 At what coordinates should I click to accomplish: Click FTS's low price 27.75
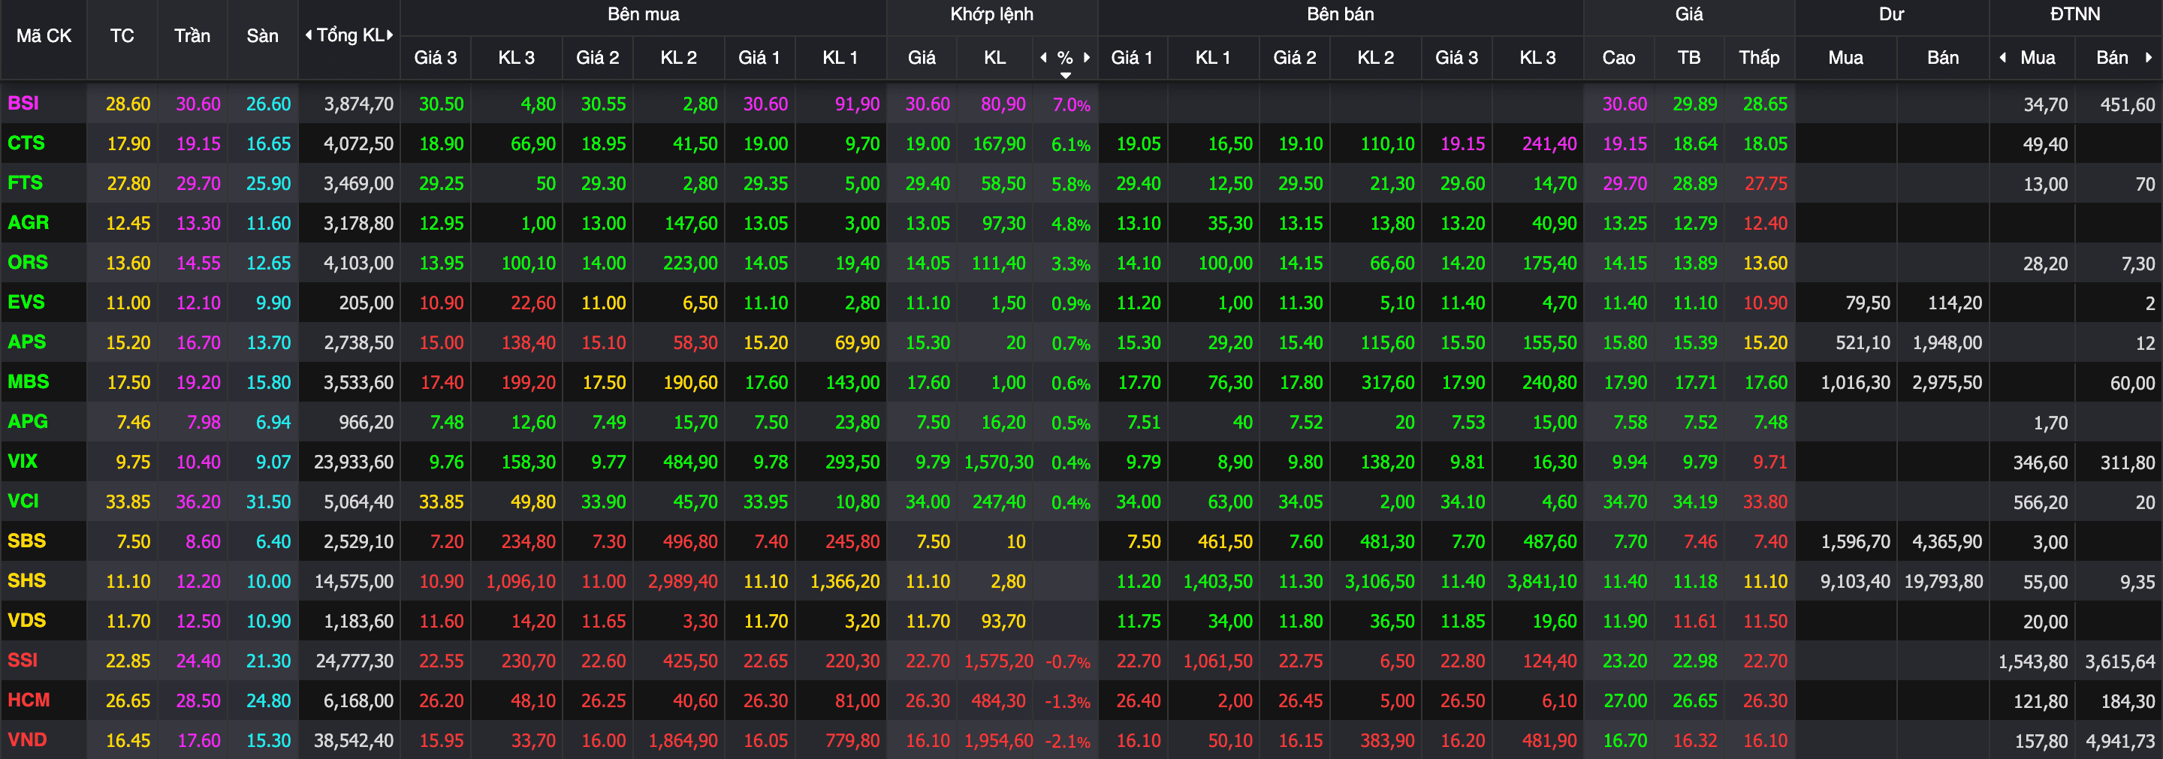1766,183
